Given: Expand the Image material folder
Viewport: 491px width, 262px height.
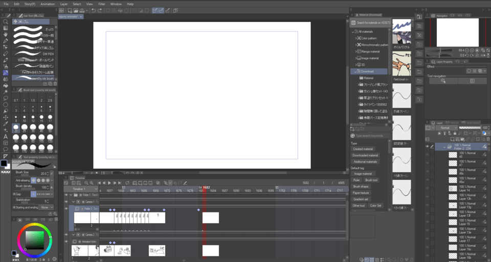Looking at the screenshot, I should [x=356, y=58].
